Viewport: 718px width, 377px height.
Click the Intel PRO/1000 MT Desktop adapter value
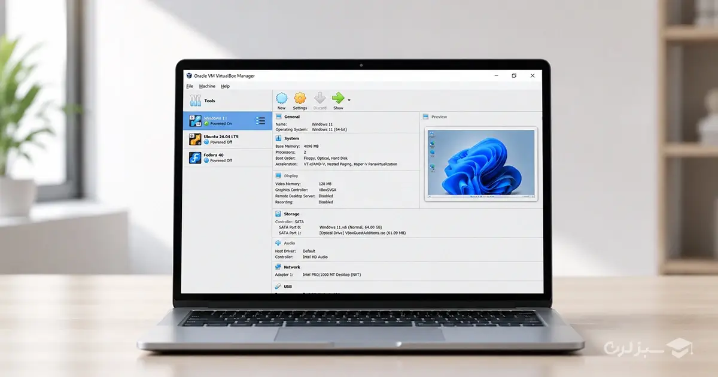(x=332, y=275)
